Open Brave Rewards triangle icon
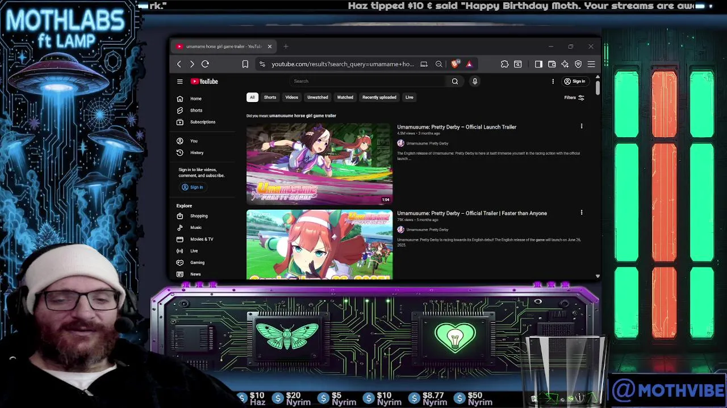Viewport: 727px width, 408px height. click(x=469, y=64)
